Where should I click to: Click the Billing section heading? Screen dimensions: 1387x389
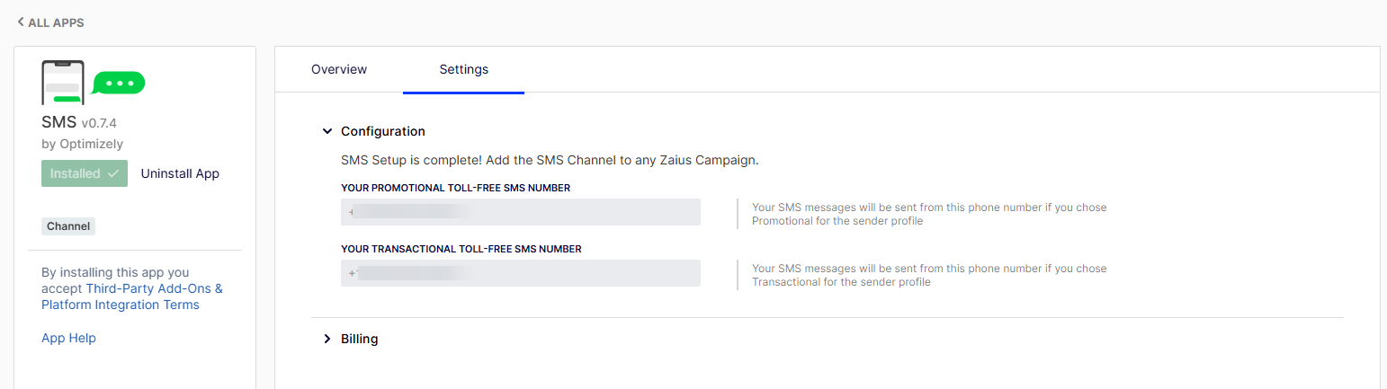click(x=359, y=339)
